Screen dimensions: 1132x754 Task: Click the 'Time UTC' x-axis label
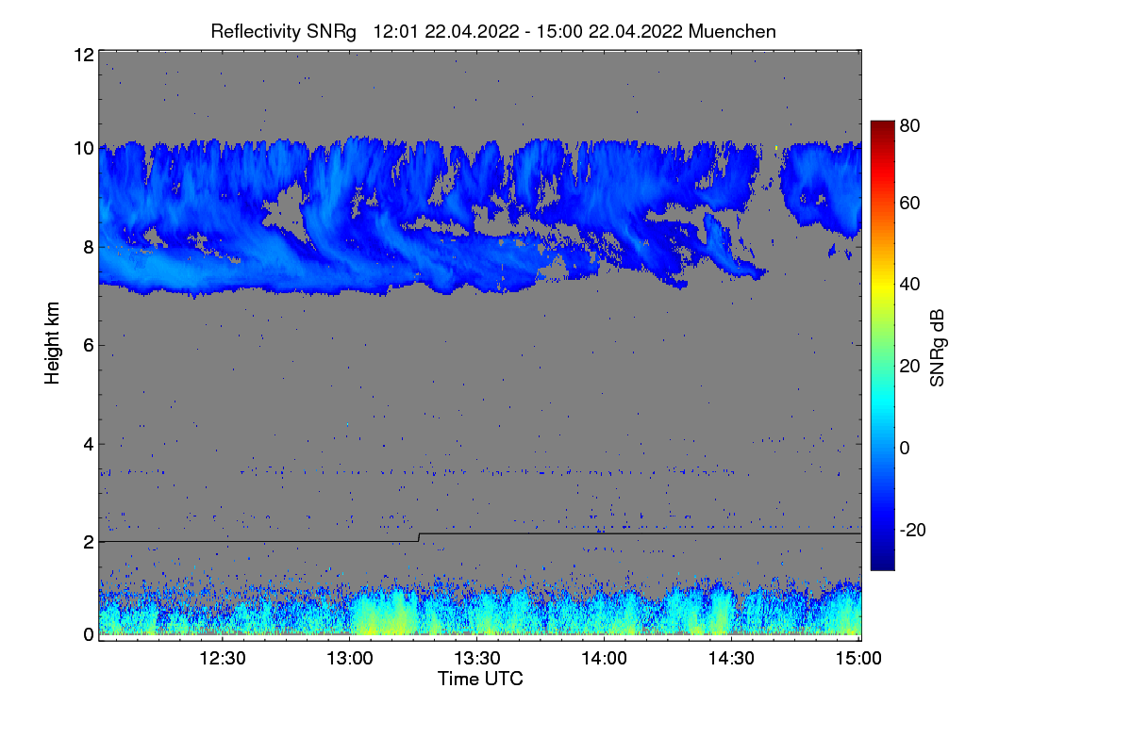pyautogui.click(x=480, y=679)
